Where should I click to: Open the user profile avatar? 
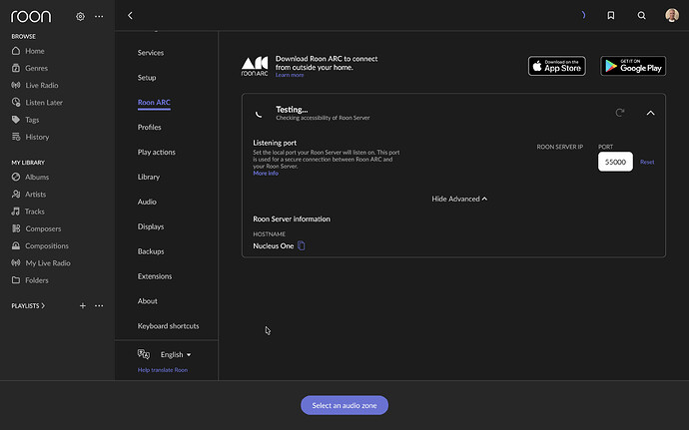(672, 15)
